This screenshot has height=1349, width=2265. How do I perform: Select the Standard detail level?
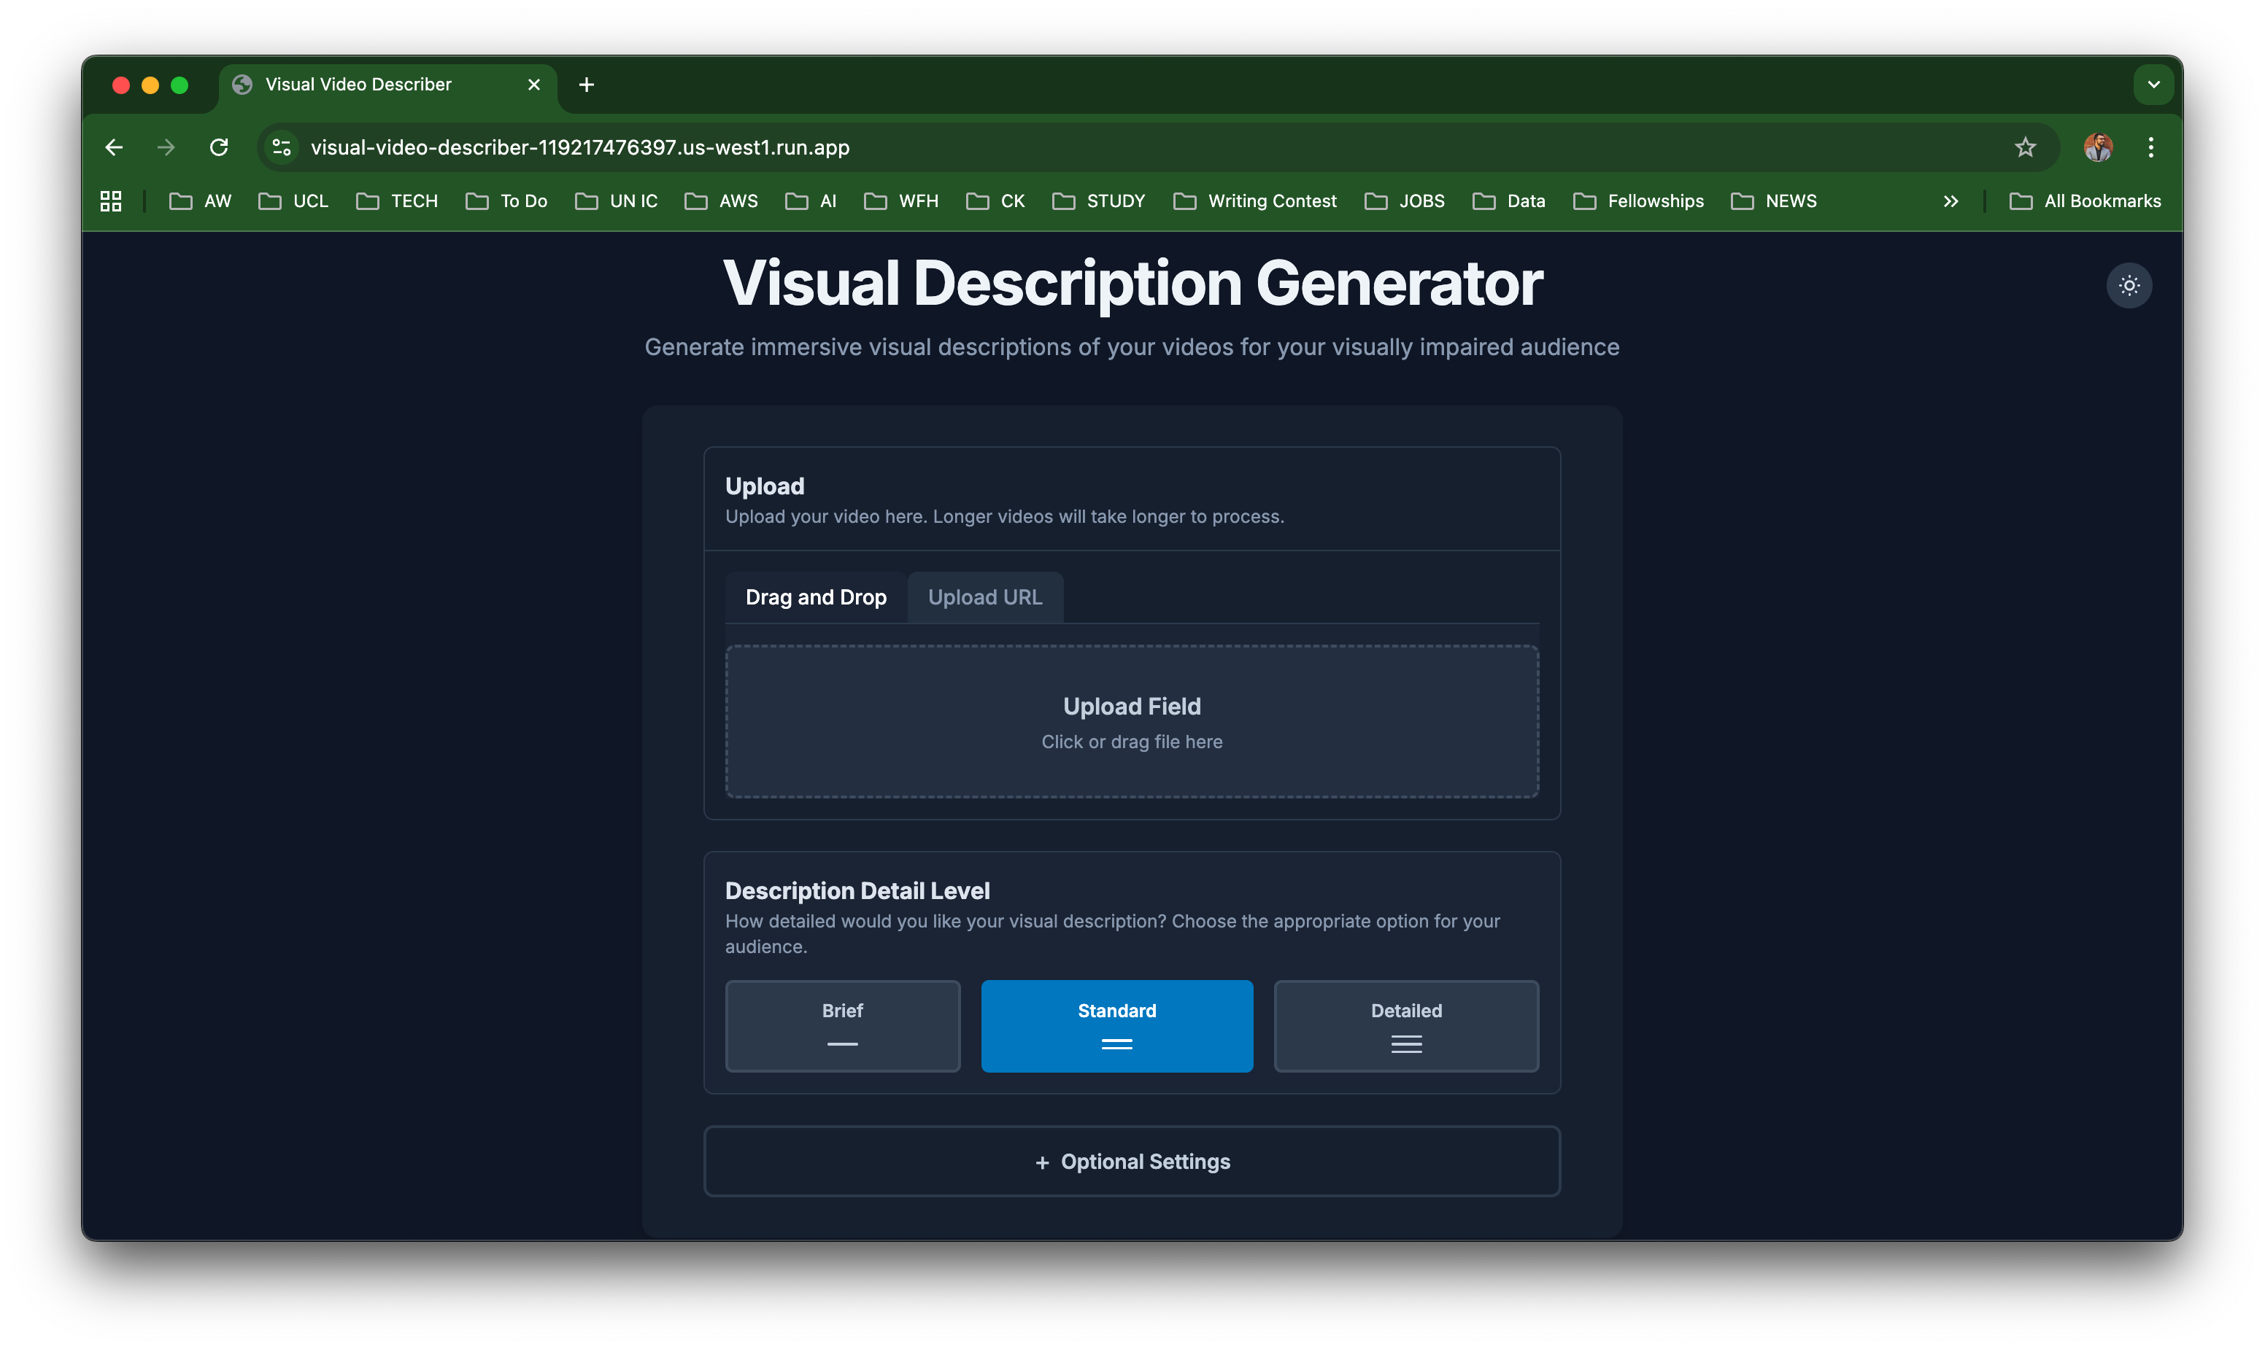coord(1116,1025)
